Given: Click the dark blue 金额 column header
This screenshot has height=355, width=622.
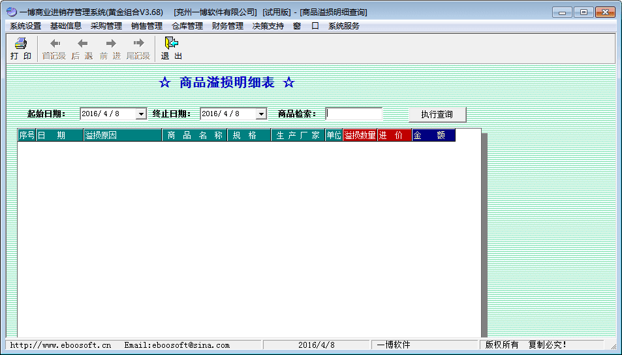Looking at the screenshot, I should [433, 135].
